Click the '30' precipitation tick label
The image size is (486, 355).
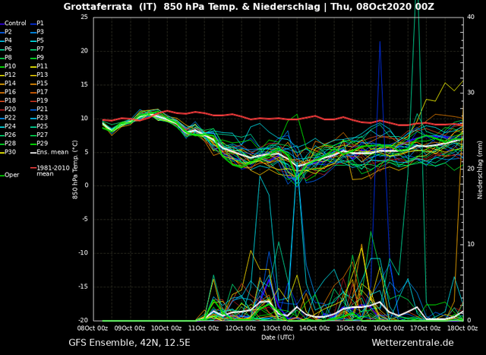coord(471,93)
